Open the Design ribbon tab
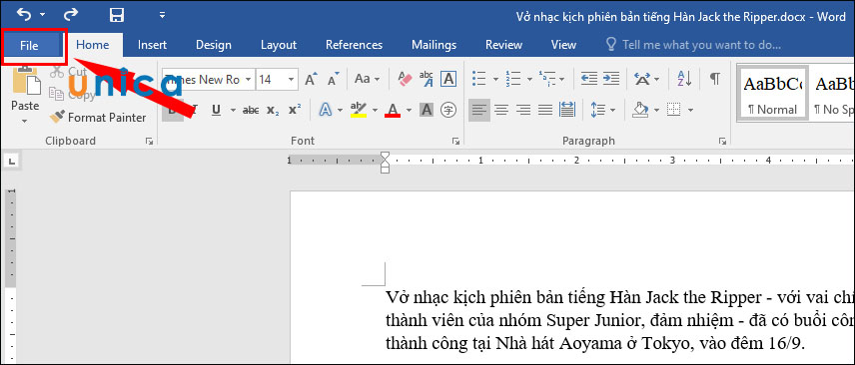This screenshot has width=855, height=365. point(213,45)
